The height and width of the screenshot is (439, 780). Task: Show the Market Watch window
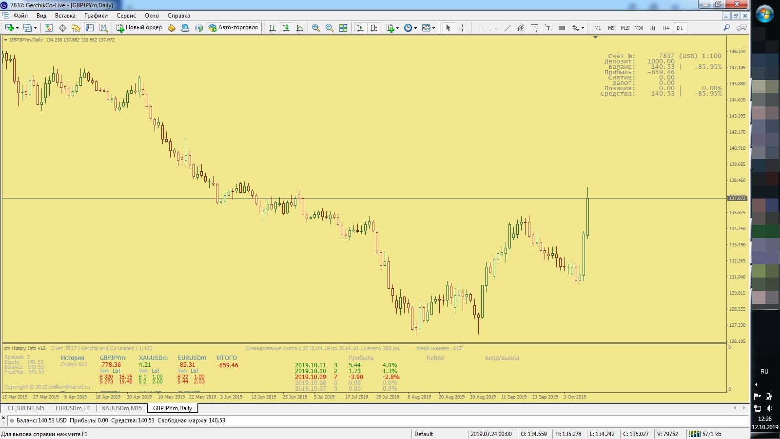49,28
